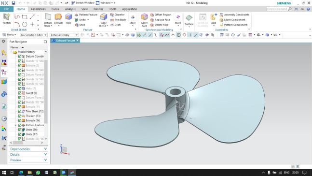Image resolution: width=312 pixels, height=176 pixels.
Task: Activate the Move Face tool
Action: pyautogui.click(x=145, y=20)
